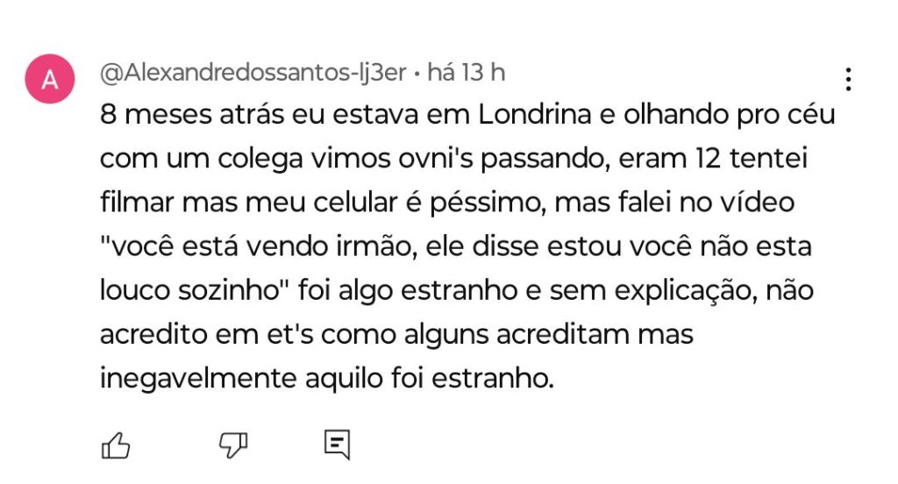Click the 'há 13 h' timestamp
898x484 pixels.
click(x=466, y=73)
